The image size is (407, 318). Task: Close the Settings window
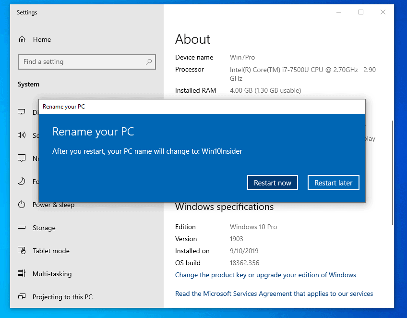[x=383, y=12]
